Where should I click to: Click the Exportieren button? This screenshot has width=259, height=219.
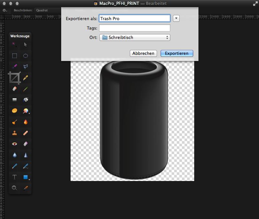(177, 53)
